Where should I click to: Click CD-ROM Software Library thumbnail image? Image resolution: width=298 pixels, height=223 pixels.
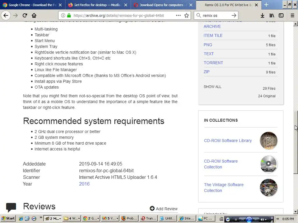(x=269, y=141)
